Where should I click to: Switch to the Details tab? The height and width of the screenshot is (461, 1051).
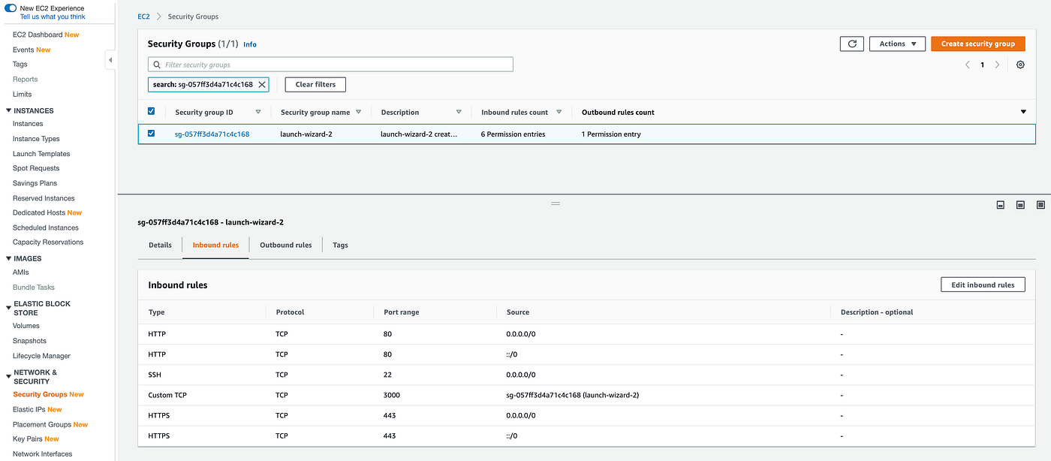click(x=160, y=245)
